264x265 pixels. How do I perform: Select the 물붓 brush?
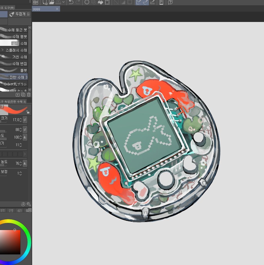coord(14,70)
